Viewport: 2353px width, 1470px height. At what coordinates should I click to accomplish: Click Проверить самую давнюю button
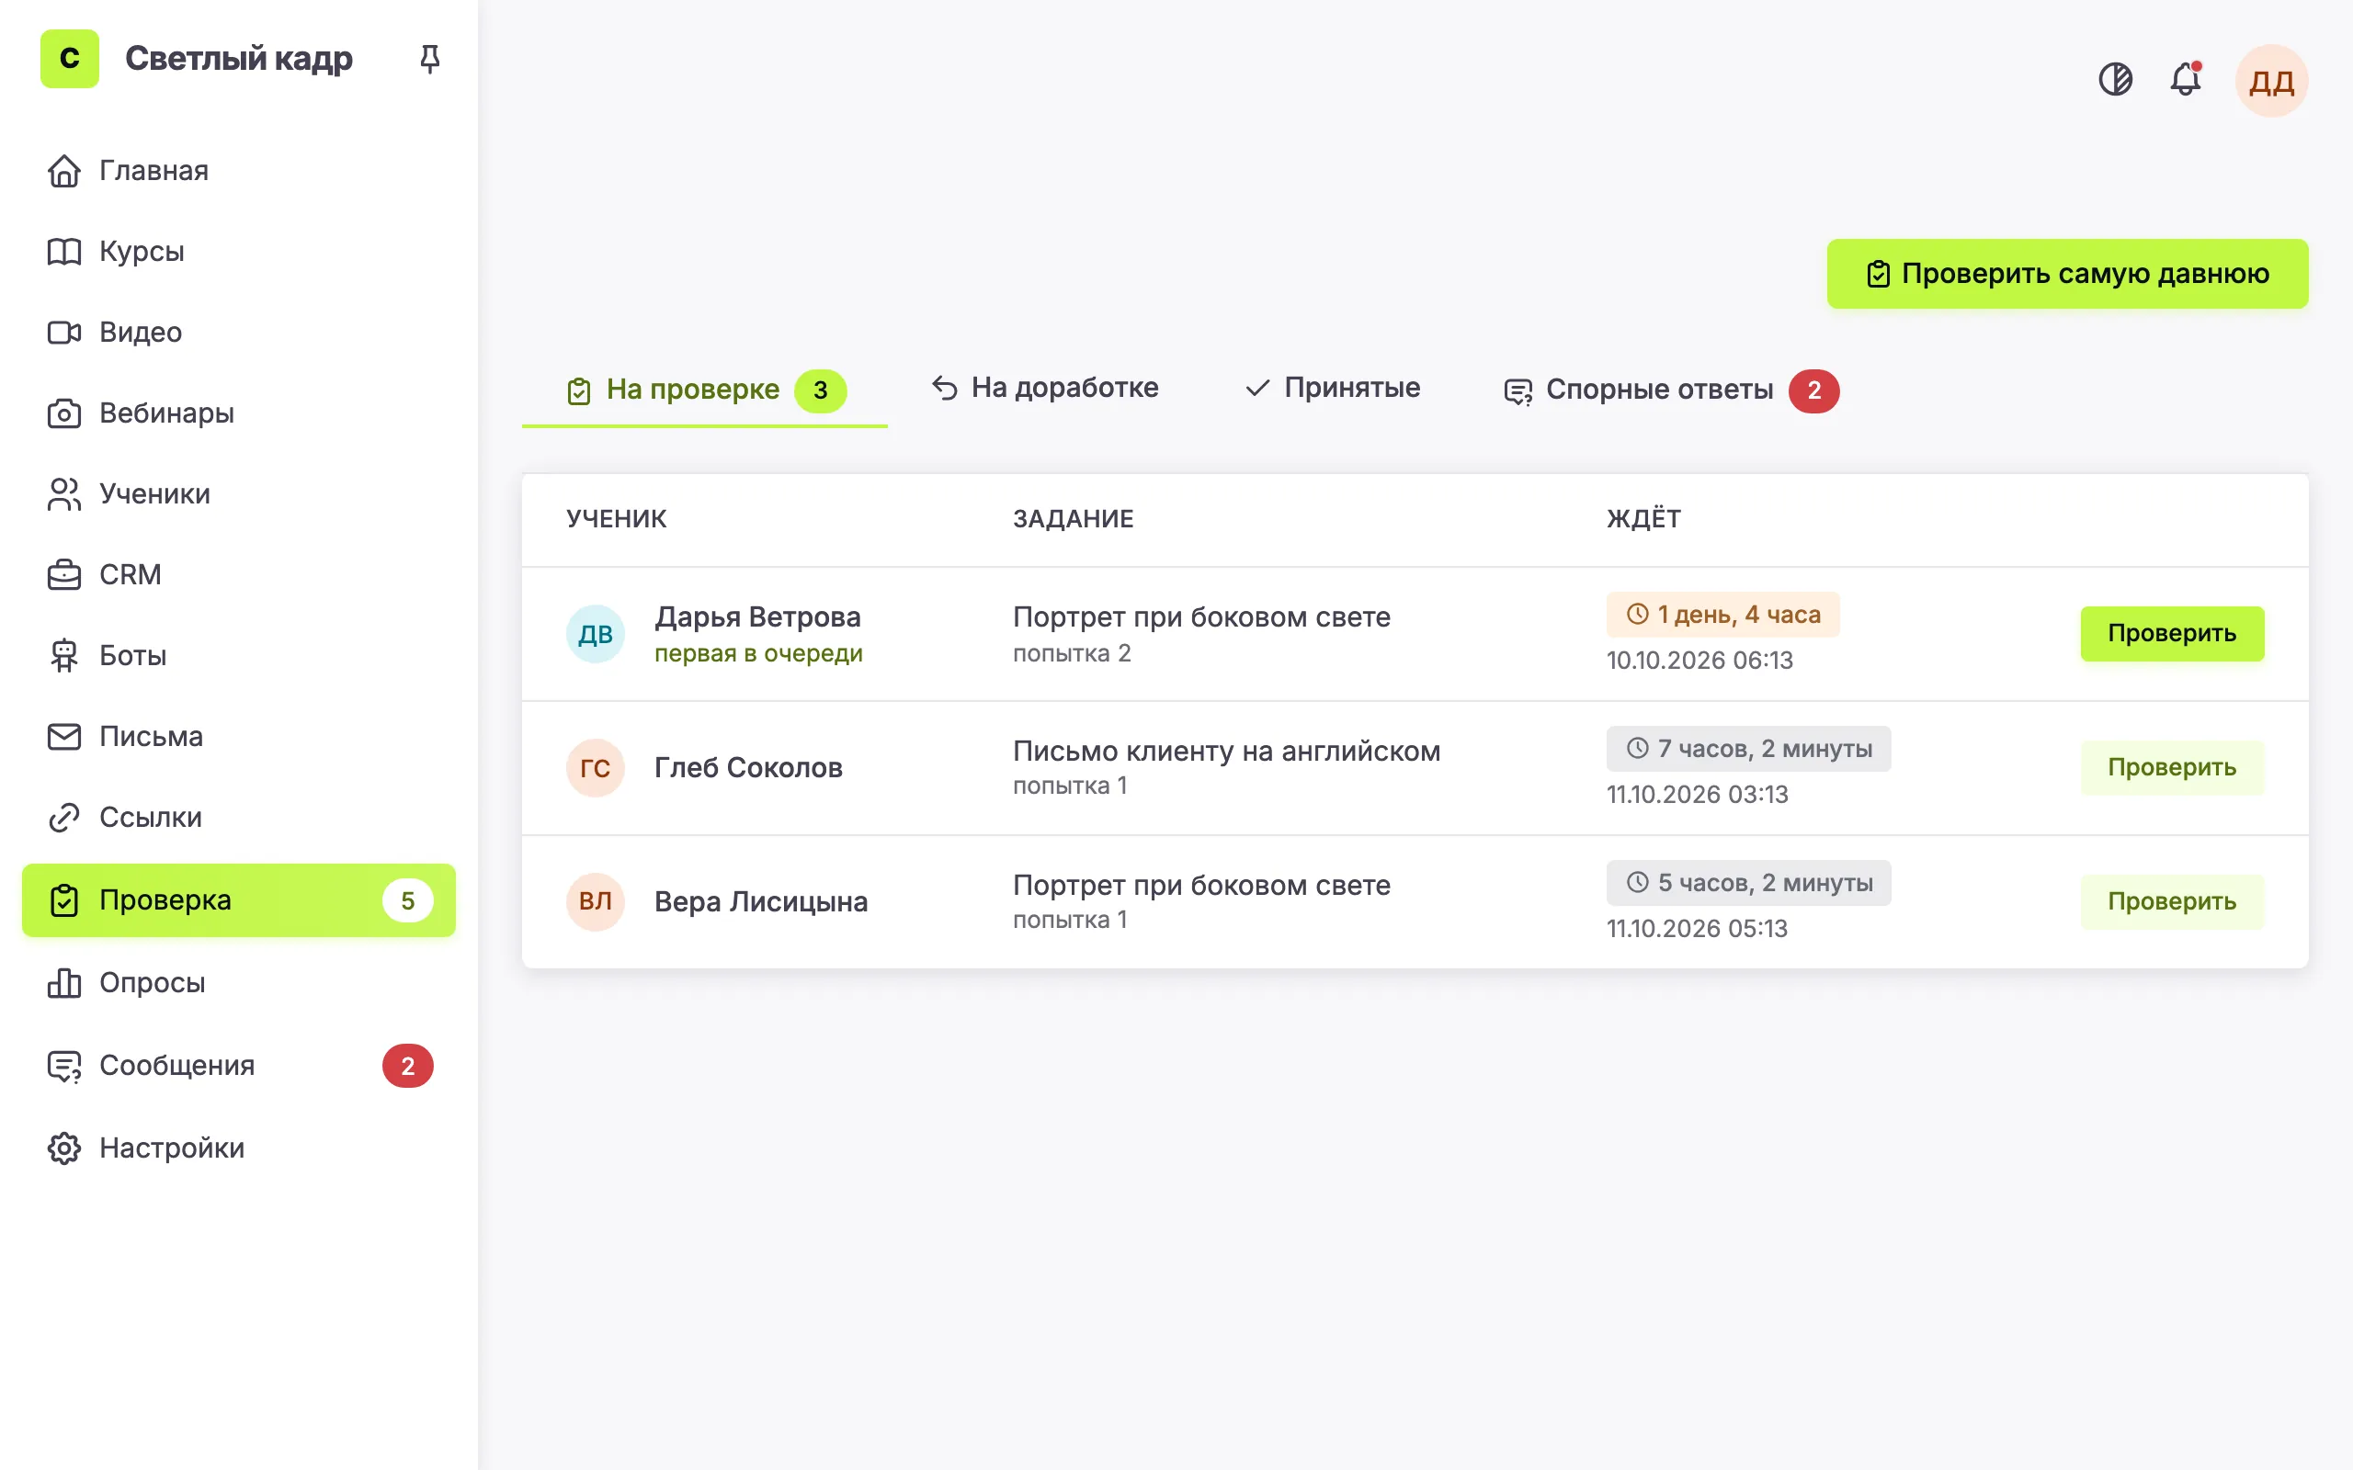coord(2067,274)
